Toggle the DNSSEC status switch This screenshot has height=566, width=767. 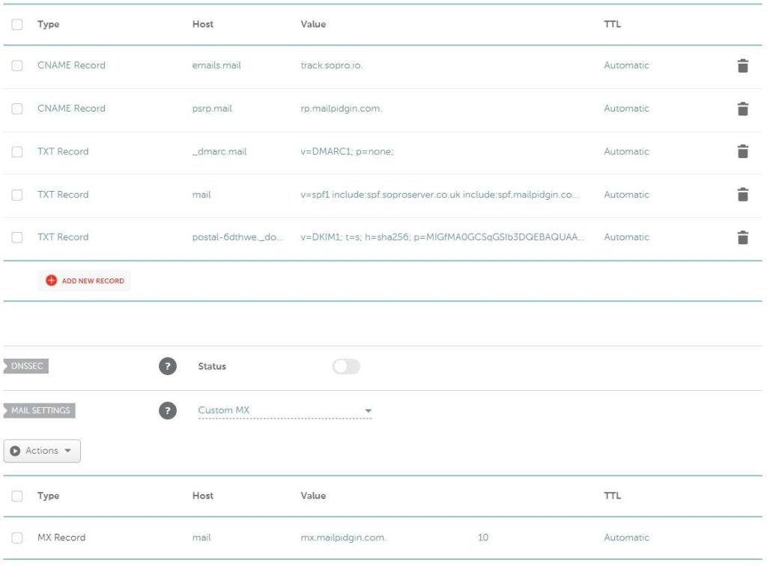coord(346,367)
